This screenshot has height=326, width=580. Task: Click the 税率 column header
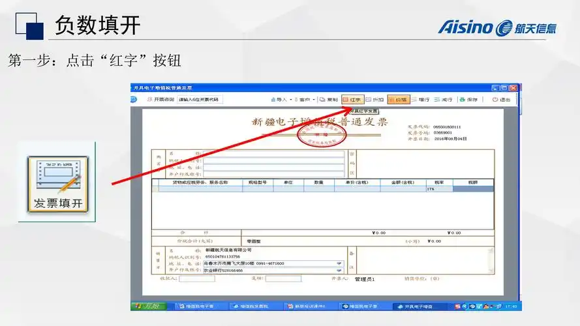(439, 182)
